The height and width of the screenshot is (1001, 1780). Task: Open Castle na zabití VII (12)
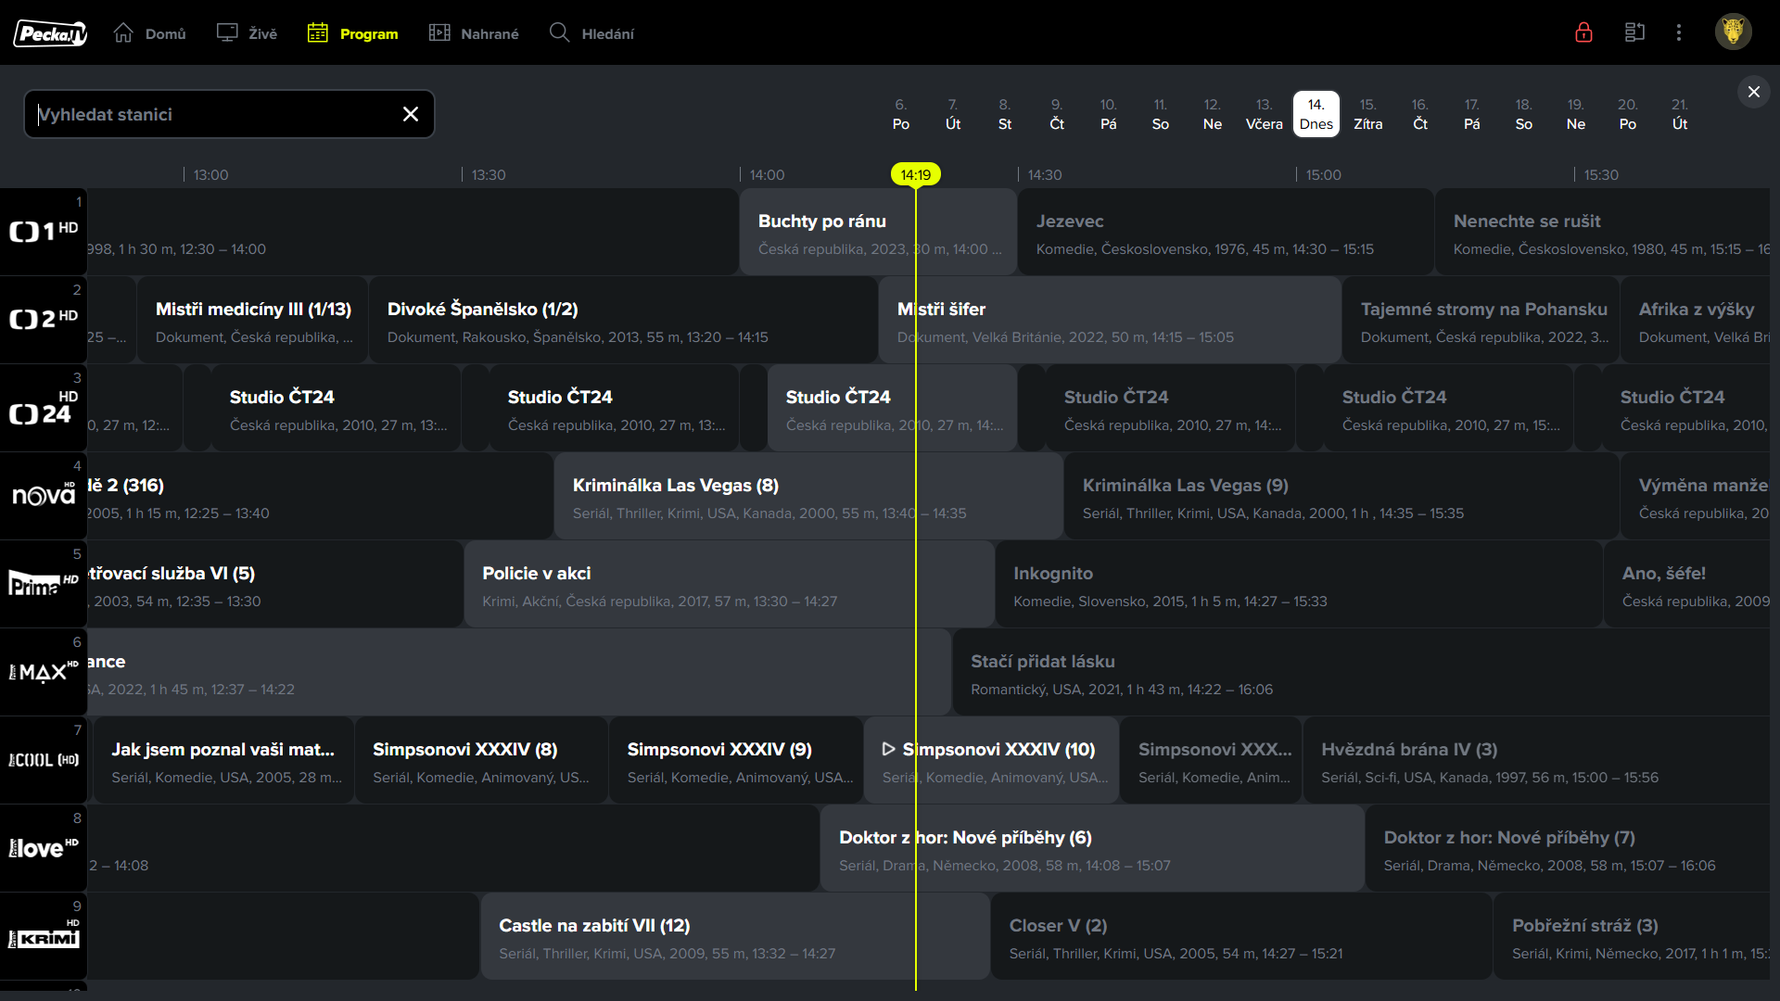(x=735, y=936)
